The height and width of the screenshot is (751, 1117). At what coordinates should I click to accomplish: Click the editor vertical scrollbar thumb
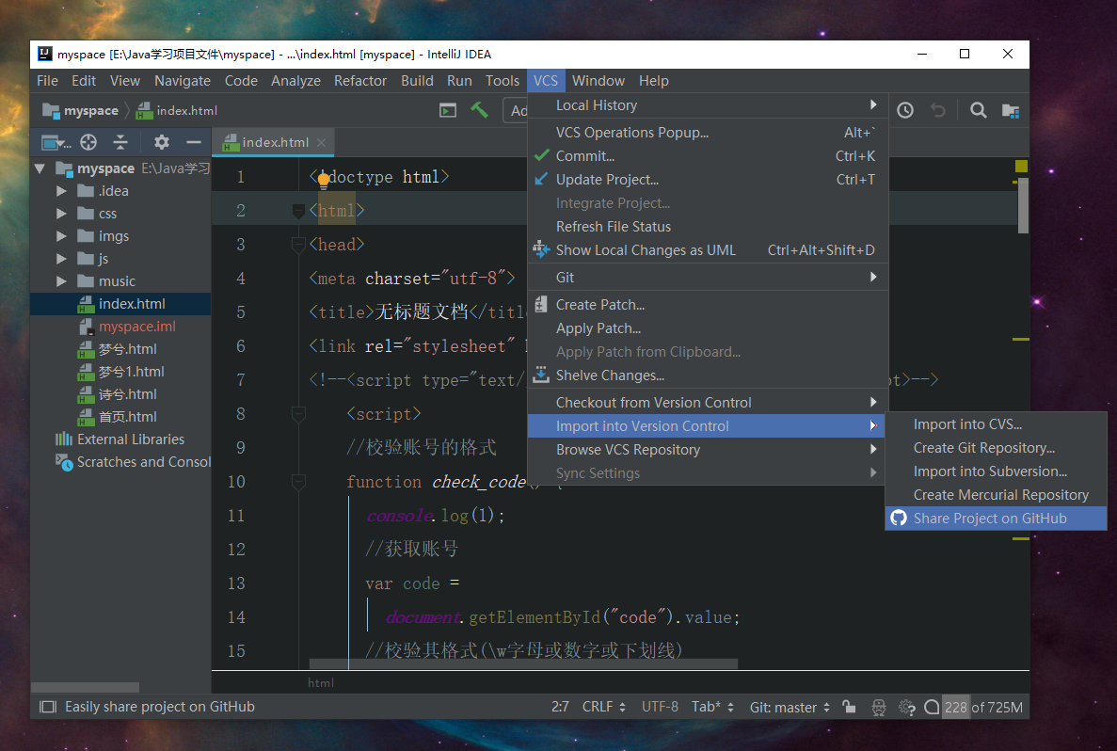pyautogui.click(x=1024, y=205)
